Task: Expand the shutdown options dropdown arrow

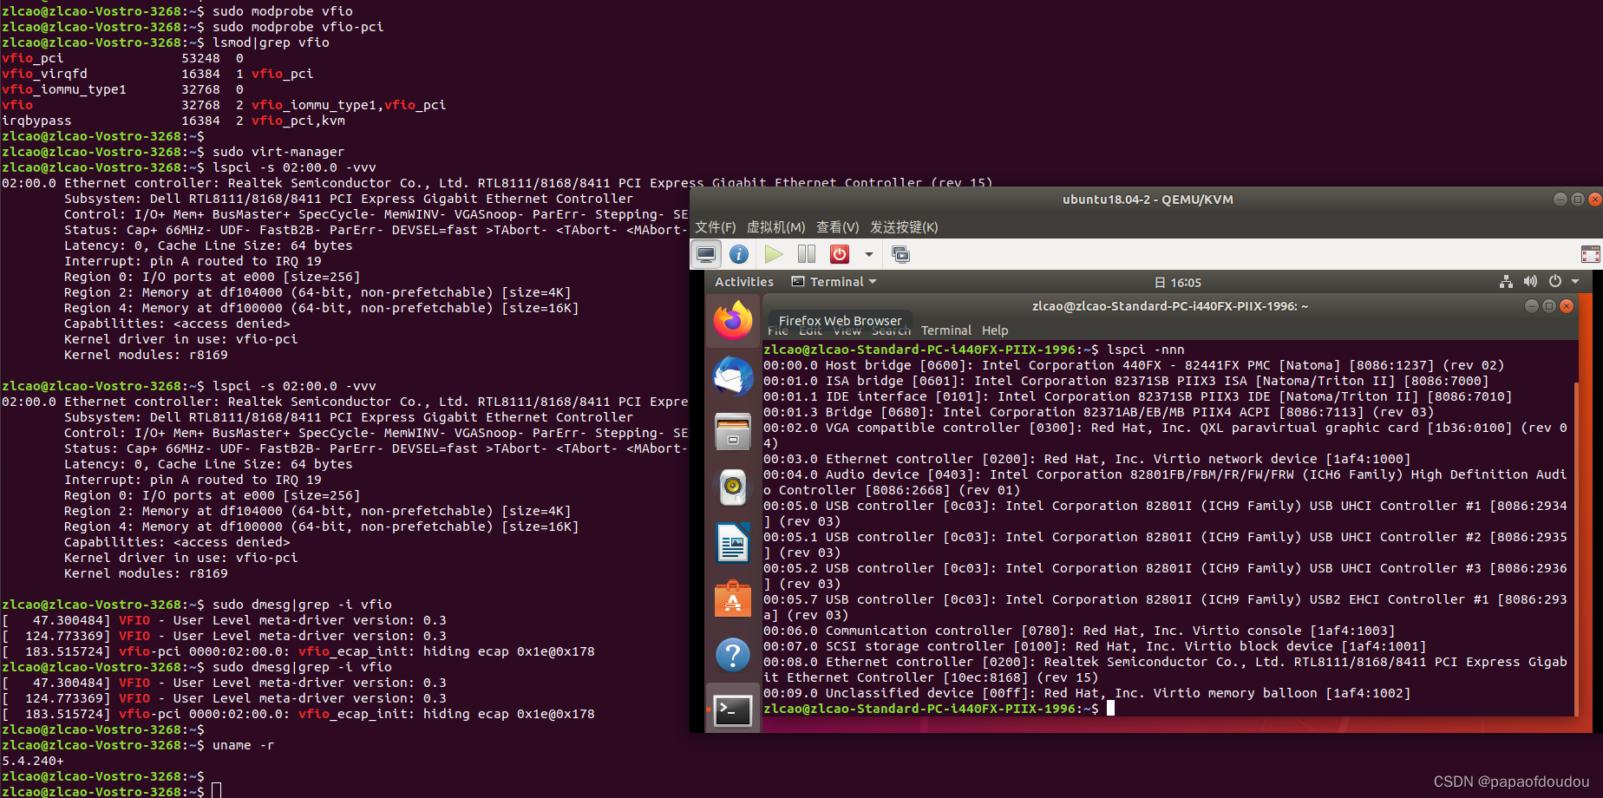Action: (868, 254)
